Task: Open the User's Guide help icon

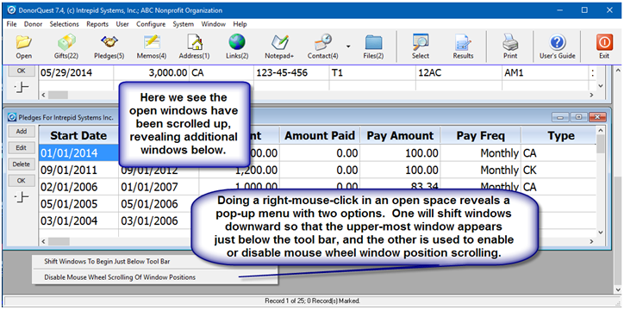Action: pos(557,46)
